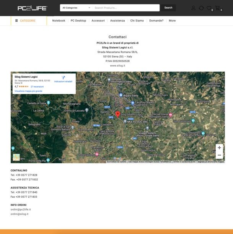The width and height of the screenshot is (233, 234).
Task: Click the Castello di Celsa camera marker
Action: [x=48, y=103]
